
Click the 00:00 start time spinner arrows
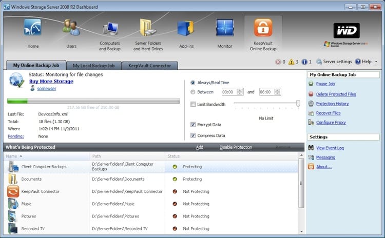click(240, 92)
